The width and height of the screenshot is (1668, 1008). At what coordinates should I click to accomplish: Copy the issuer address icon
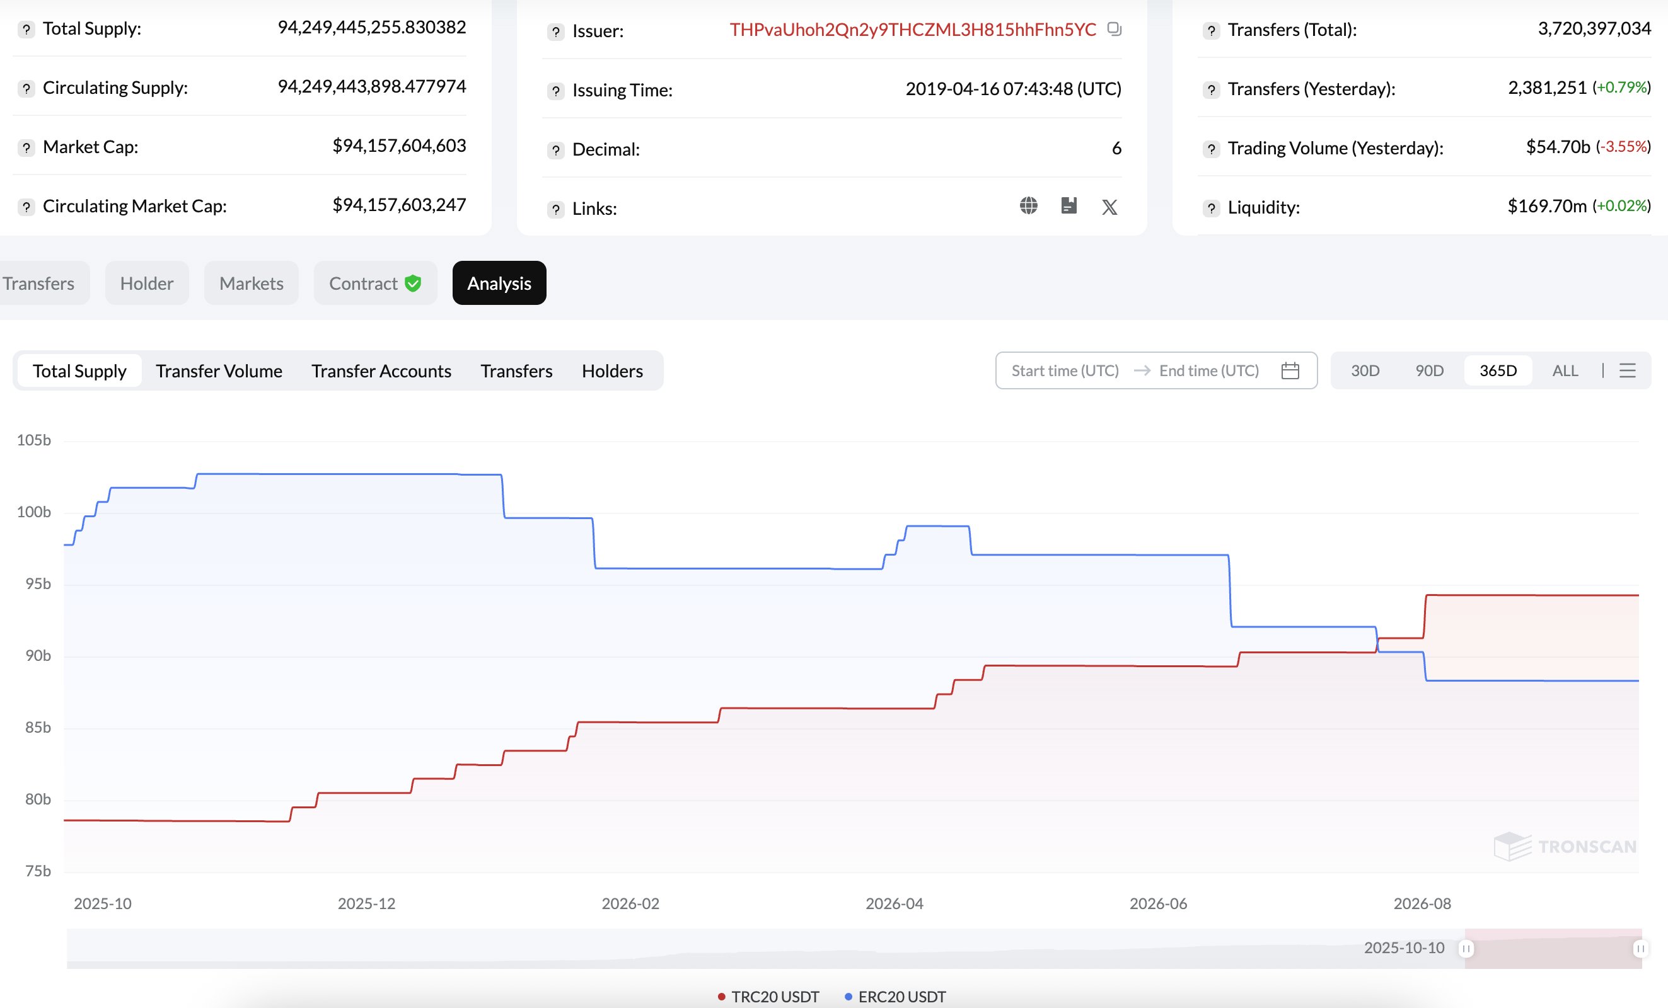1115,29
